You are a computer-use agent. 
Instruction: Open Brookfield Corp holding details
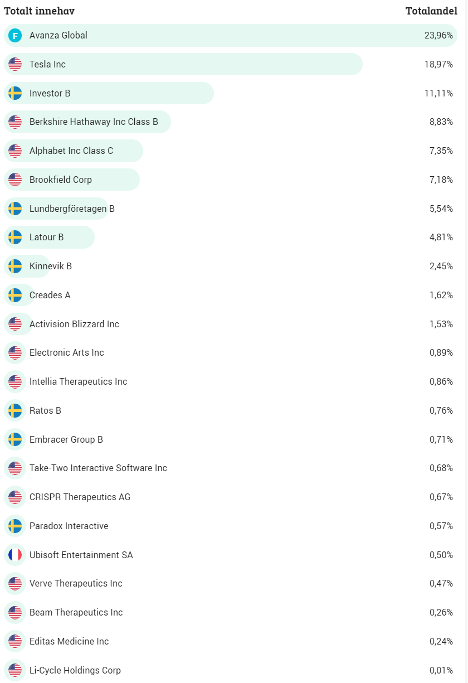pyautogui.click(x=61, y=180)
